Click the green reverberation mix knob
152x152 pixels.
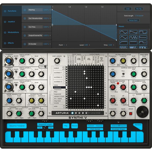134,87
